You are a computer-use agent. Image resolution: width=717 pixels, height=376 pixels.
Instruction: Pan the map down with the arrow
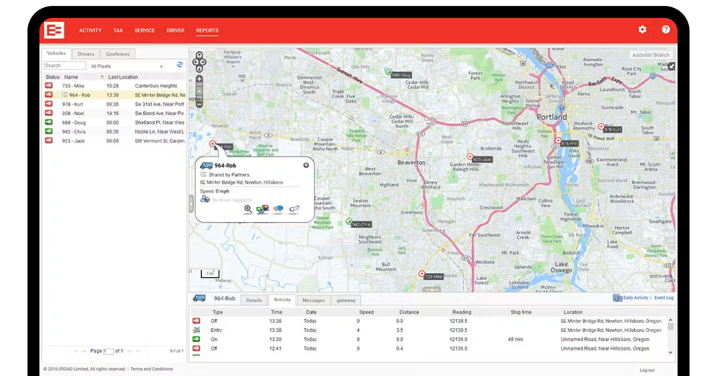[200, 67]
